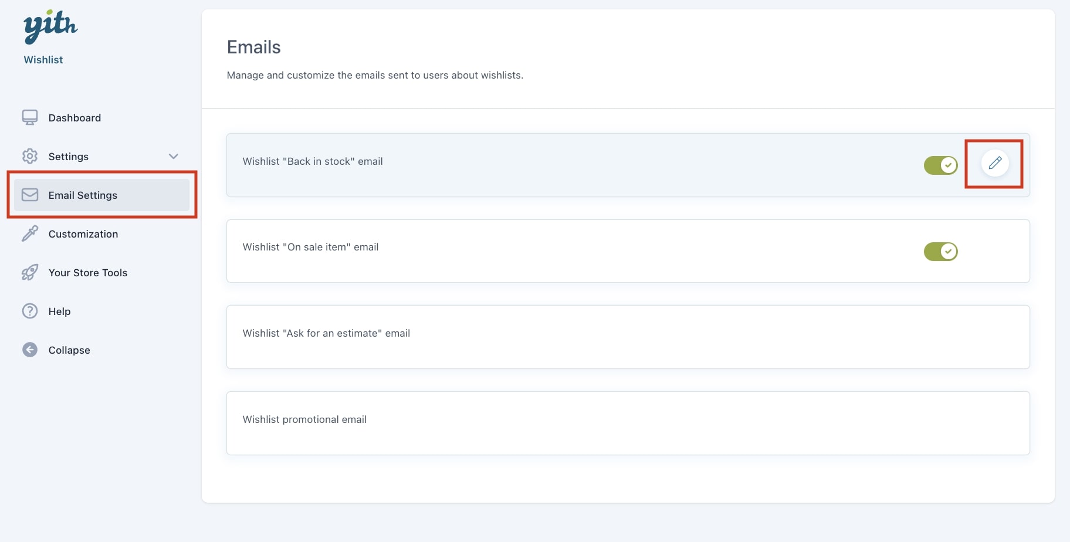
Task: Edit the "Back in stock" email with pencil icon
Action: pyautogui.click(x=995, y=162)
